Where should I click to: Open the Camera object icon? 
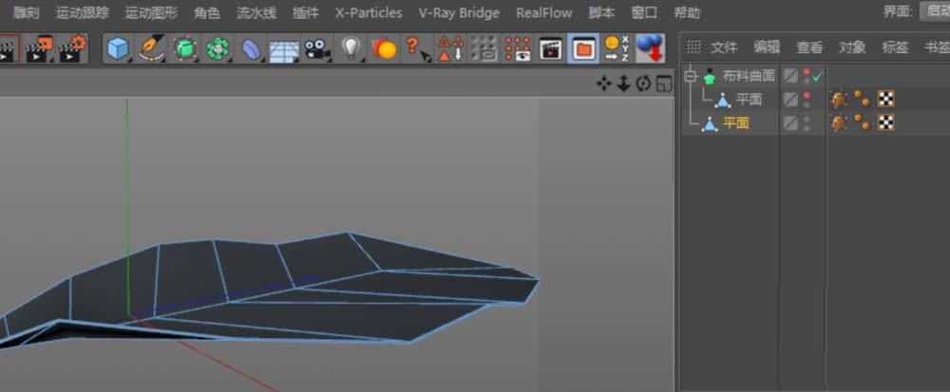coord(317,47)
